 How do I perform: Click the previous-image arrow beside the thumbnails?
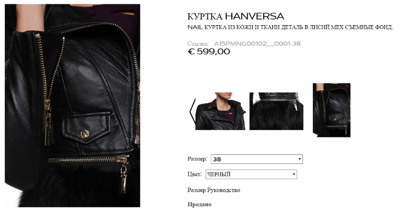click(192, 111)
